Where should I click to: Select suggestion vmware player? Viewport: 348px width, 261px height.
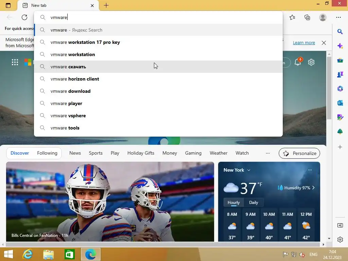click(158, 103)
